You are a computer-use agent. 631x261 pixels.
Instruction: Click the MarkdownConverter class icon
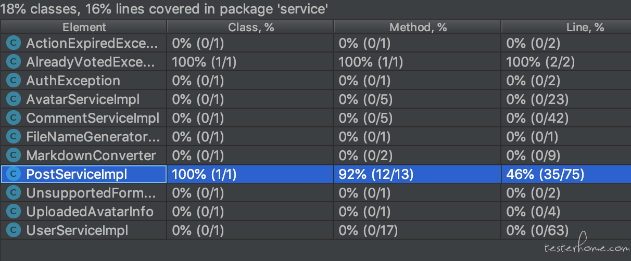click(x=14, y=155)
